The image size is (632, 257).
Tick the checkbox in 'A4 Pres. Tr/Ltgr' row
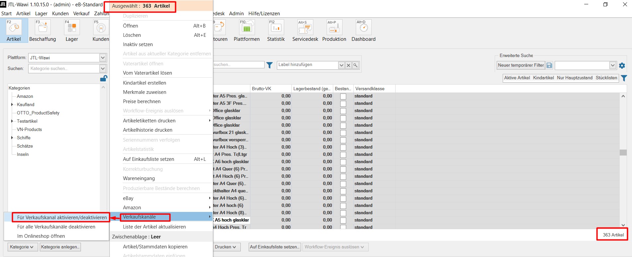(x=343, y=155)
